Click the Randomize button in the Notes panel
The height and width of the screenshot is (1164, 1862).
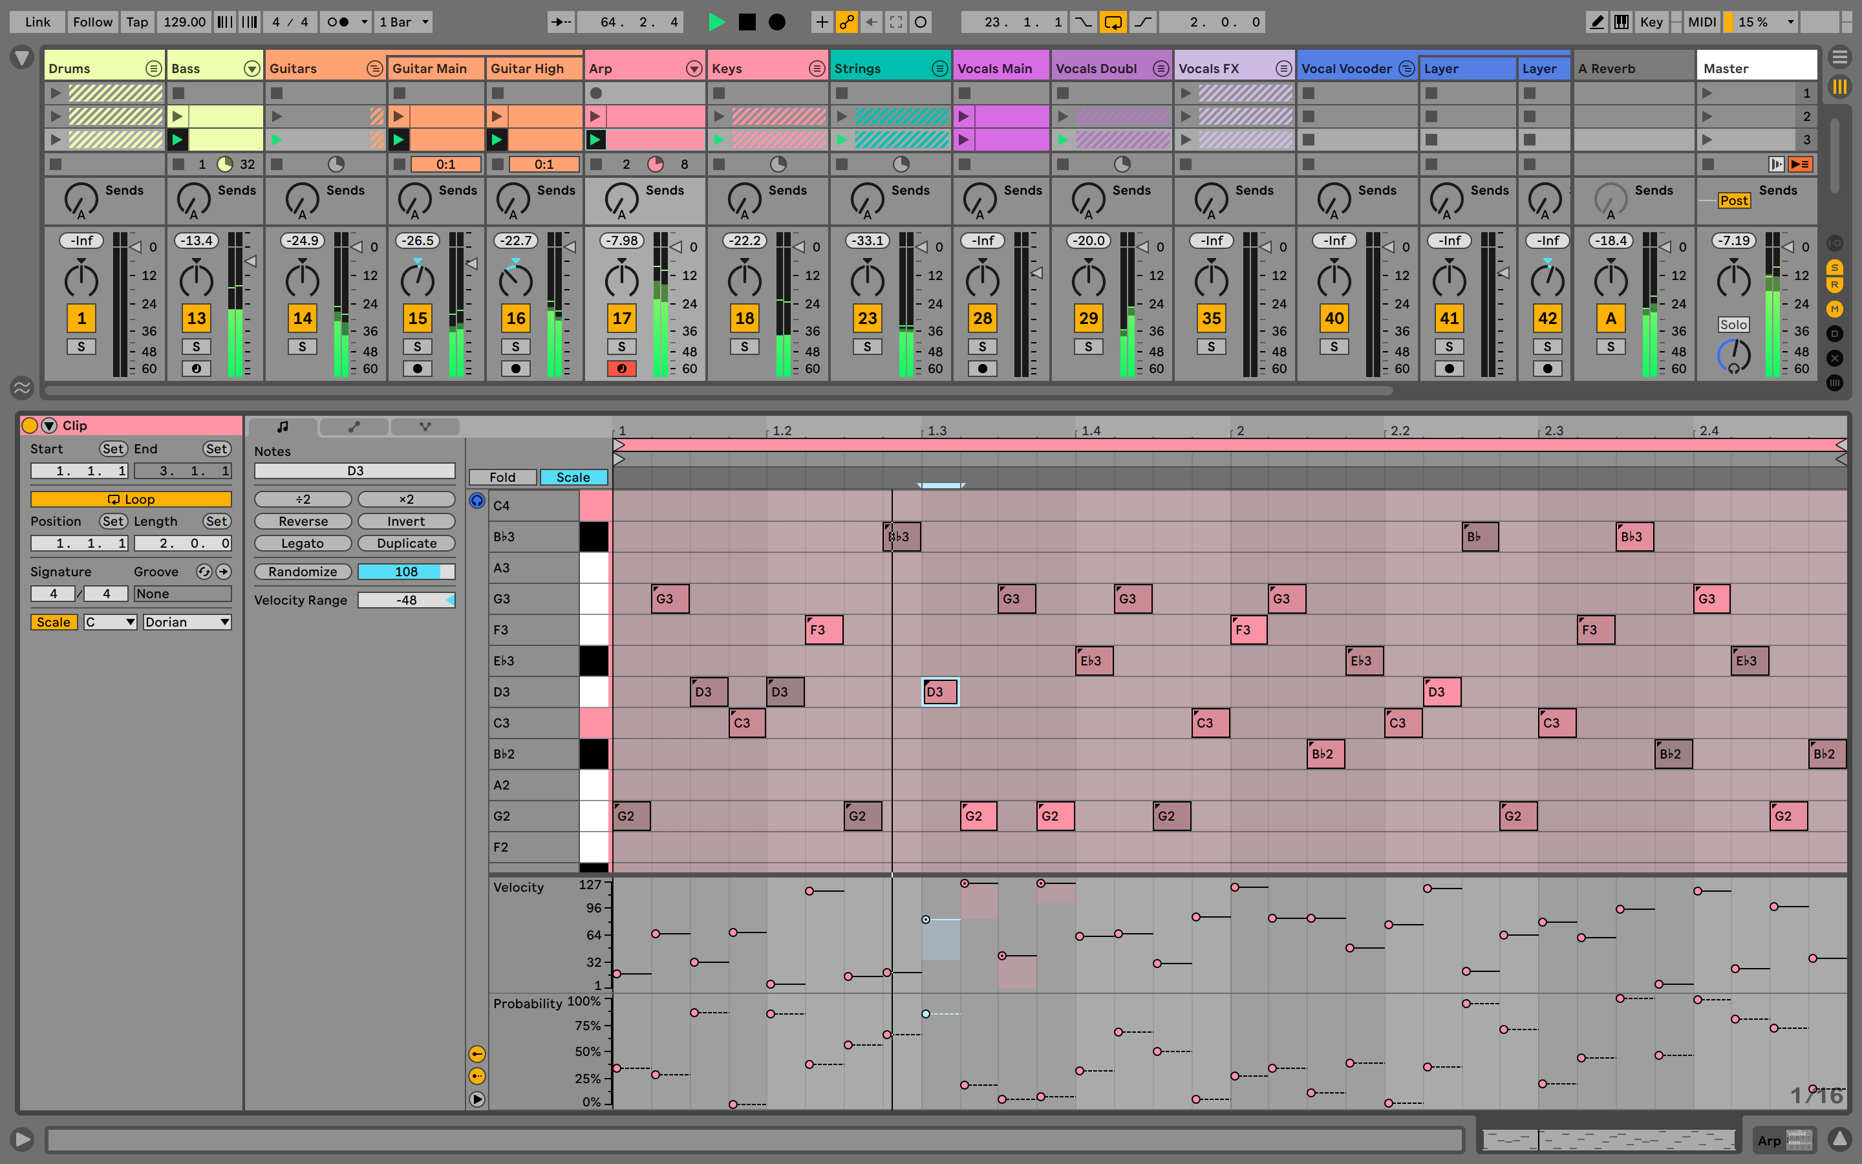[x=303, y=571]
